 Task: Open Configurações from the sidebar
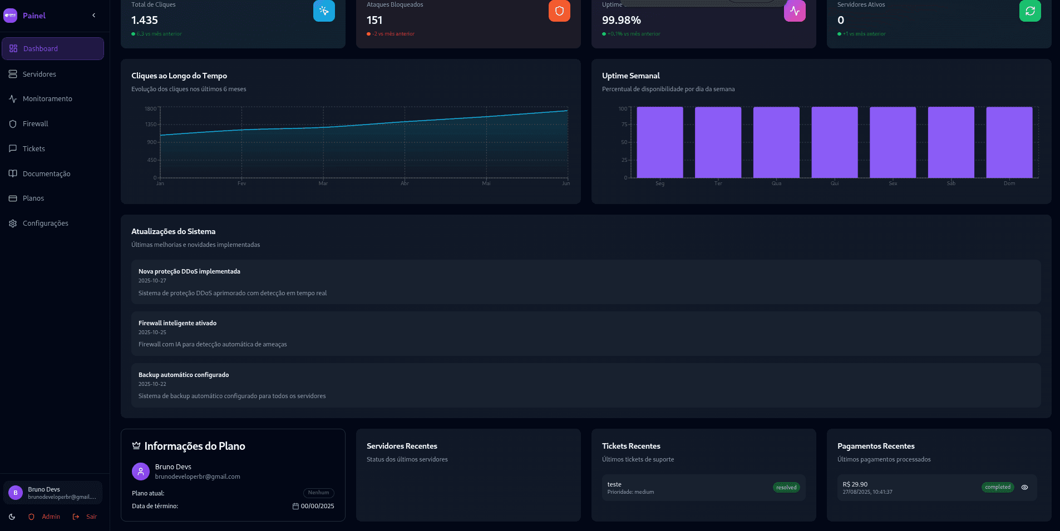tap(45, 223)
